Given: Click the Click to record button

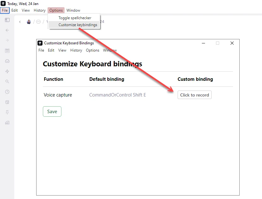Looking at the screenshot, I should click(x=195, y=95).
